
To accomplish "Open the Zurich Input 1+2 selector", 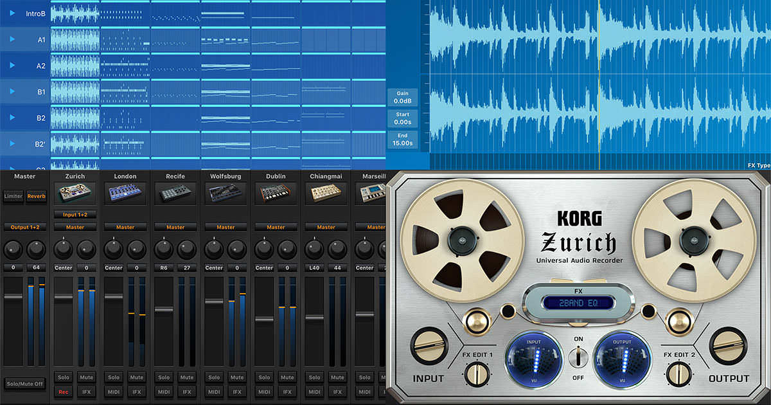I will pos(75,214).
